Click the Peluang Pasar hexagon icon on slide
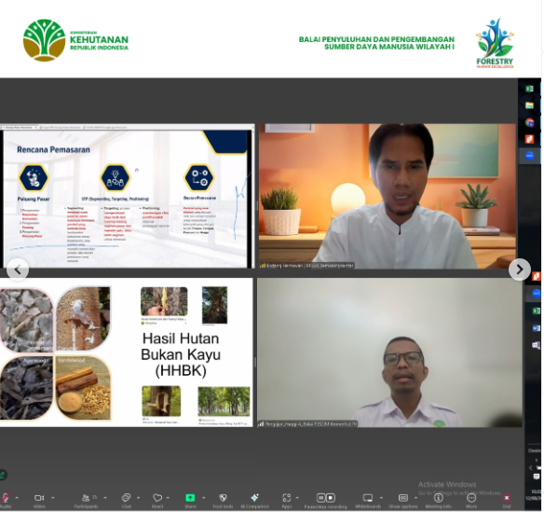The width and height of the screenshot is (544, 512). point(34,177)
